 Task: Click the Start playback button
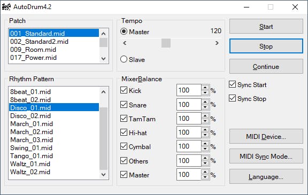click(x=266, y=26)
